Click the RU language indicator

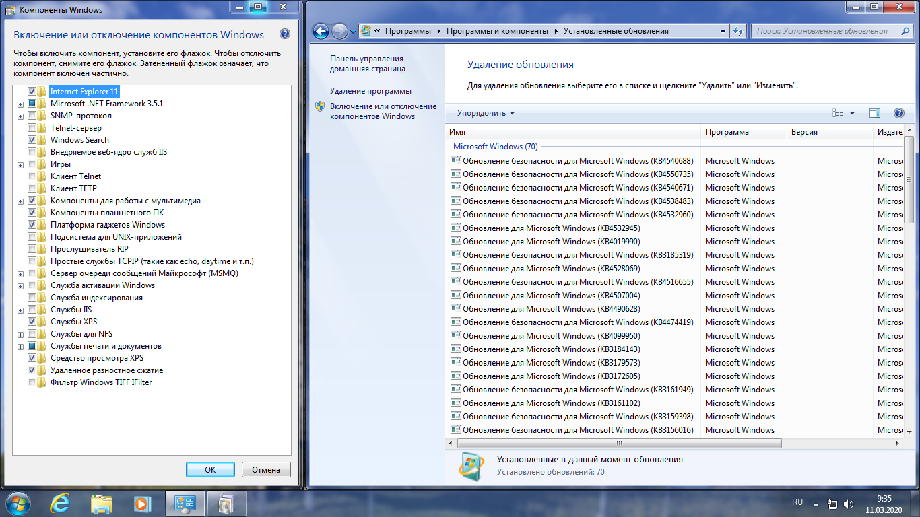click(x=797, y=502)
